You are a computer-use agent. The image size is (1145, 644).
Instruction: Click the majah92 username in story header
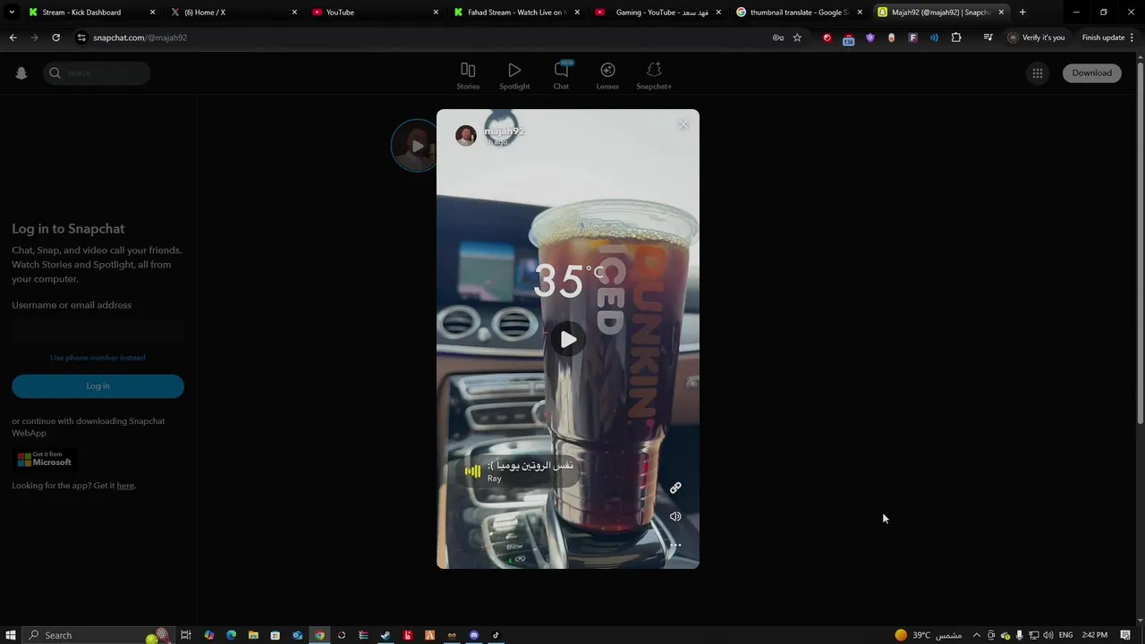505,131
